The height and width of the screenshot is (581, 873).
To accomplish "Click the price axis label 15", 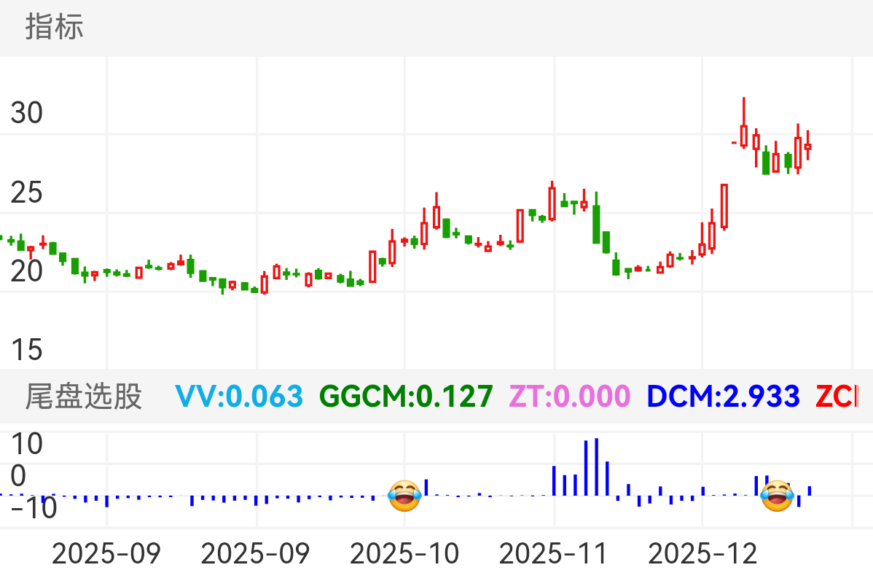I will point(27,351).
